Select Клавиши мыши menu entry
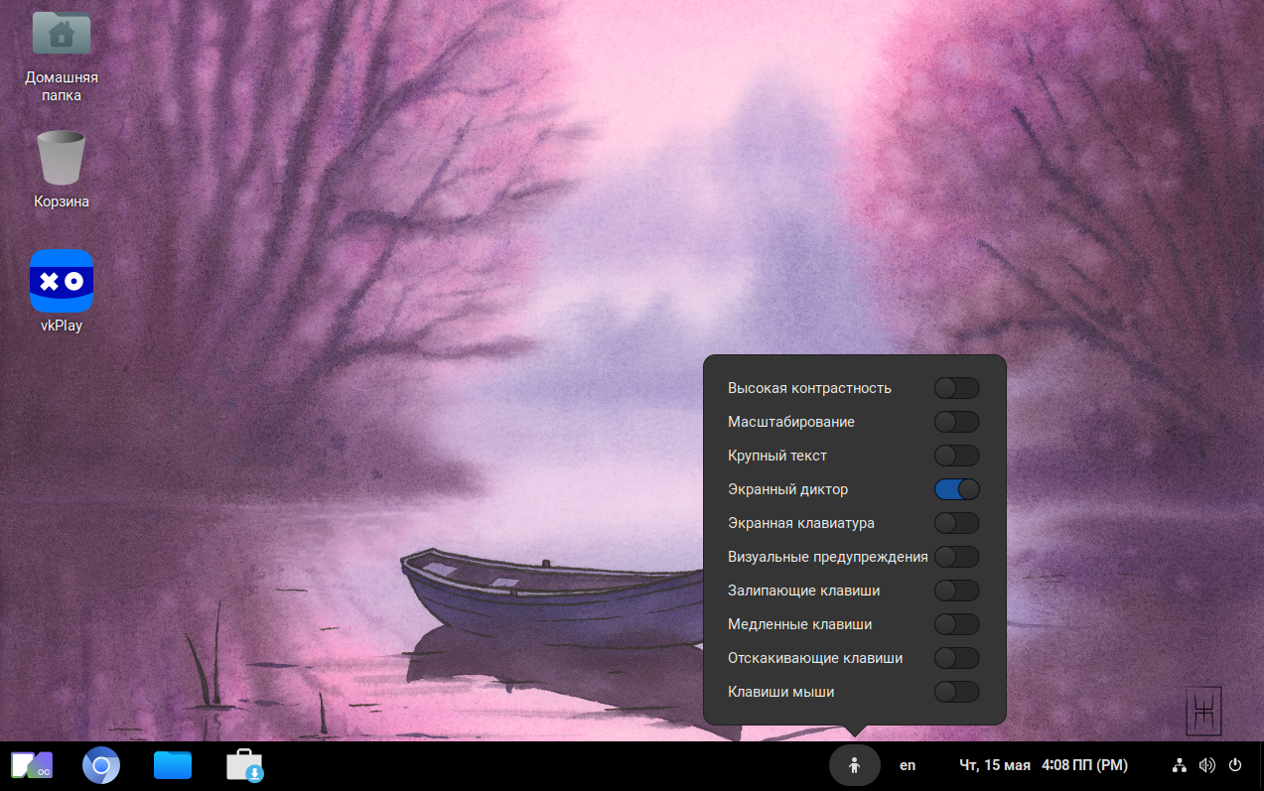This screenshot has width=1264, height=791. tap(780, 692)
